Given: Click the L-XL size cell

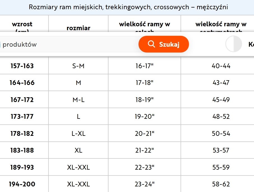Looking at the screenshot, I should (x=78, y=134).
